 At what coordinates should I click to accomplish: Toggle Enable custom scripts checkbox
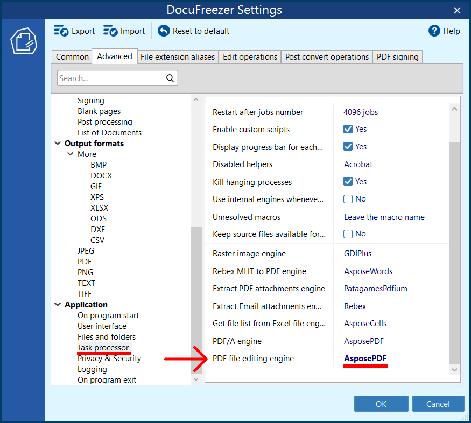pyautogui.click(x=348, y=129)
